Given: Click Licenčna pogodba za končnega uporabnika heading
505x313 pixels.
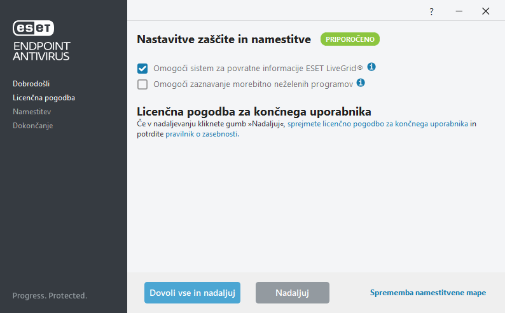Looking at the screenshot, I should pos(254,112).
